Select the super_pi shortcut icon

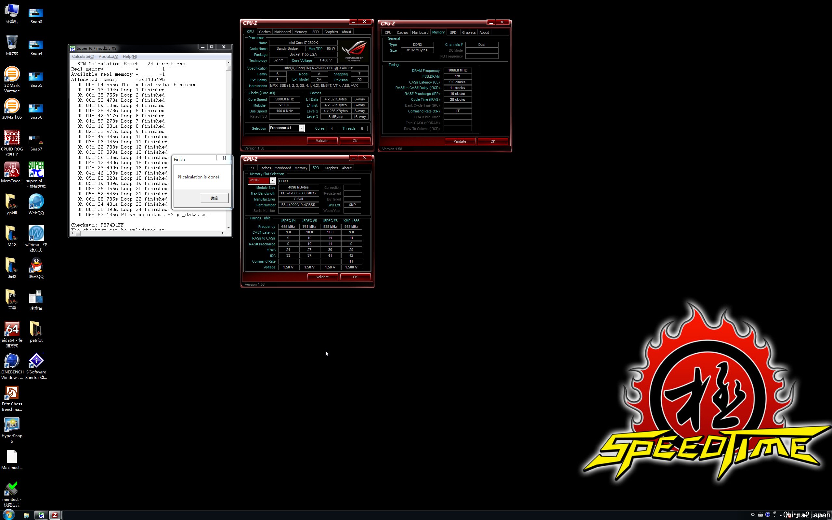click(x=36, y=175)
